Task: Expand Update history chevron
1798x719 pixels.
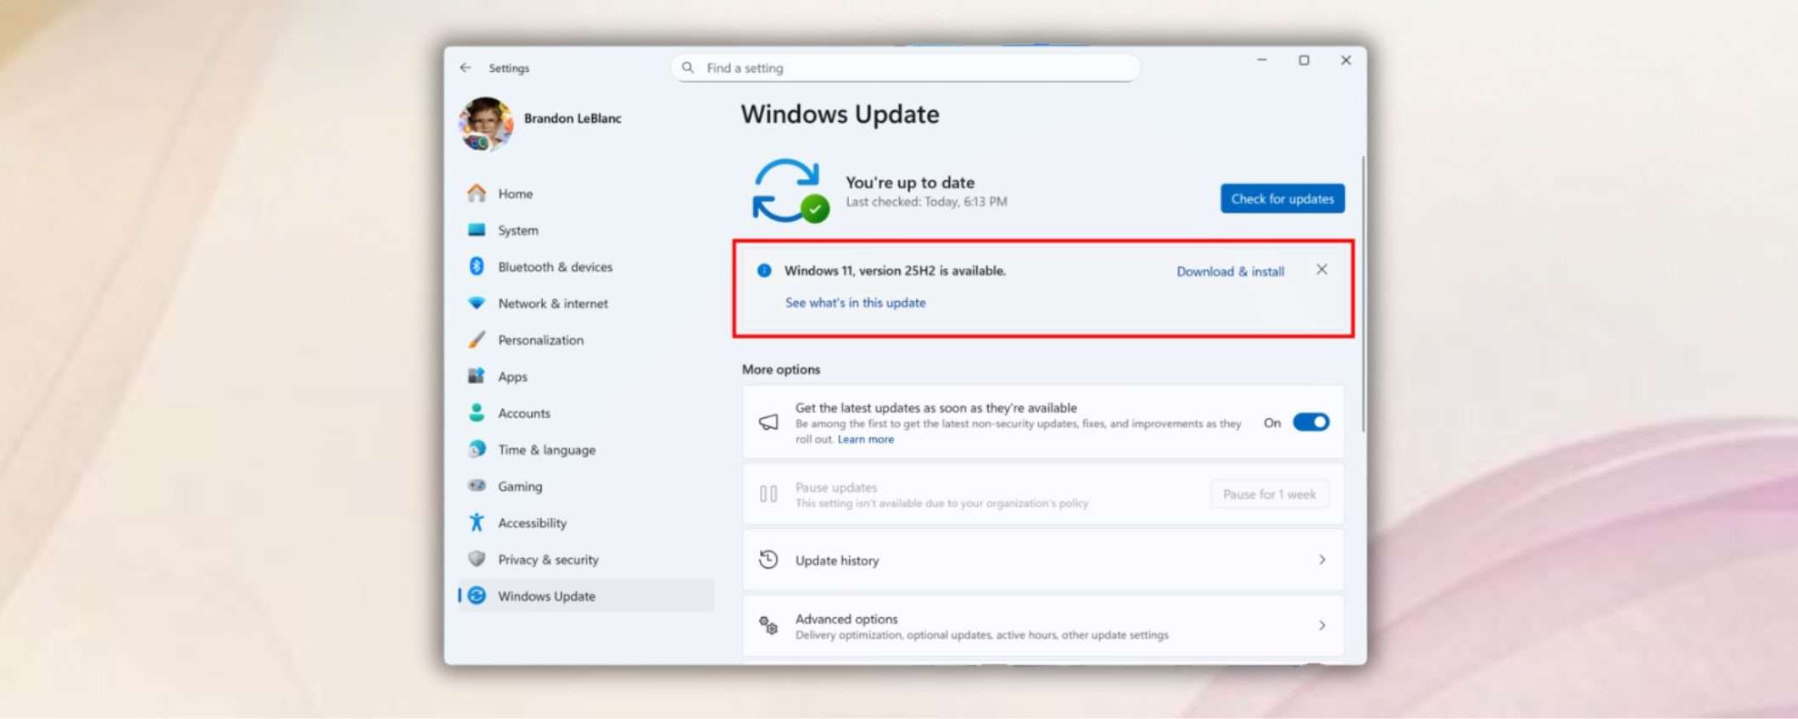Action: pos(1322,560)
